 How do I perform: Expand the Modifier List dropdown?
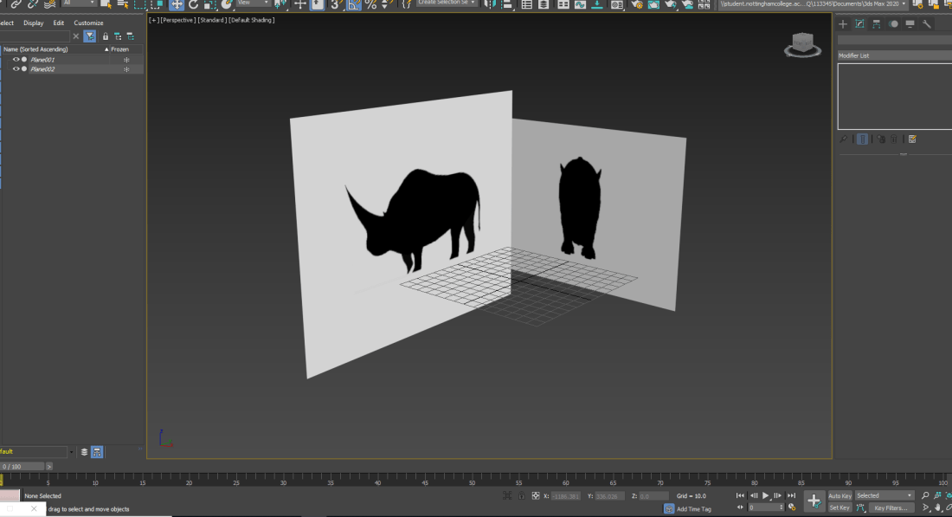(x=892, y=55)
